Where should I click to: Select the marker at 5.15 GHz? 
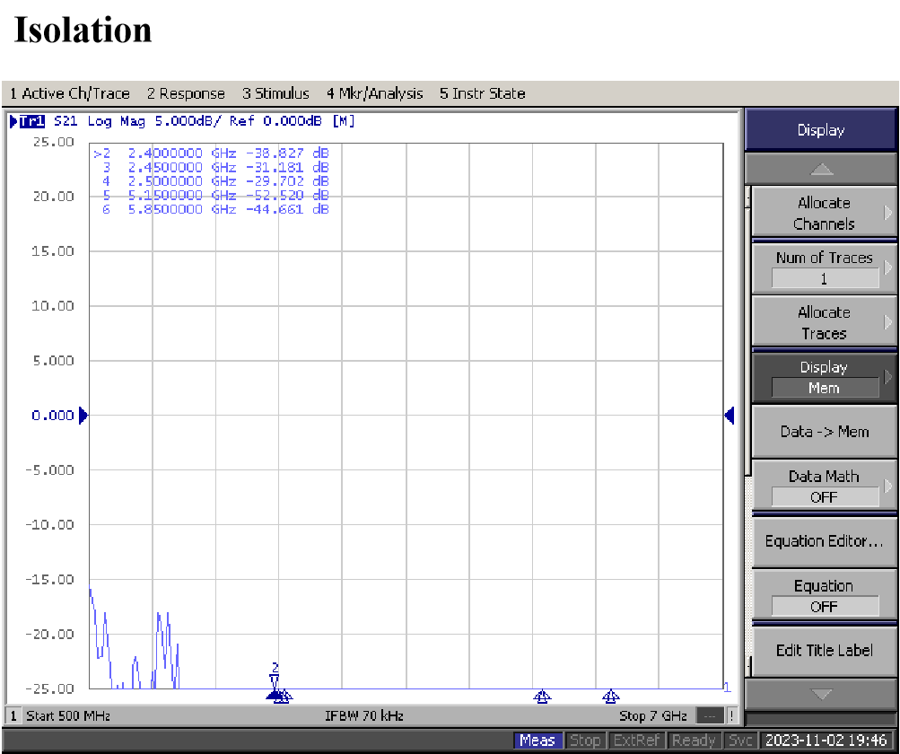(x=542, y=697)
